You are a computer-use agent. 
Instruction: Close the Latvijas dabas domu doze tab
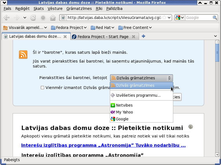coord(65,37)
